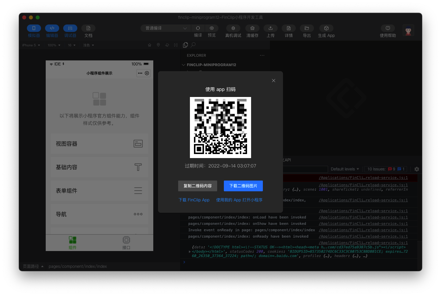Click the simulator location pin icon

click(x=158, y=45)
